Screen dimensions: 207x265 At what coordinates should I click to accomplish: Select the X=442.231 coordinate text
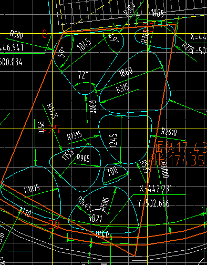[x=156, y=189]
